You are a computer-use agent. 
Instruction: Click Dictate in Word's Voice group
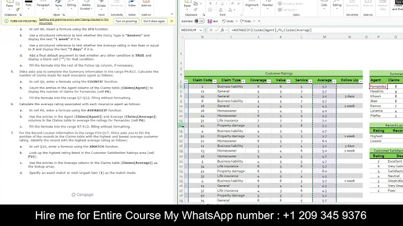[101, 4]
